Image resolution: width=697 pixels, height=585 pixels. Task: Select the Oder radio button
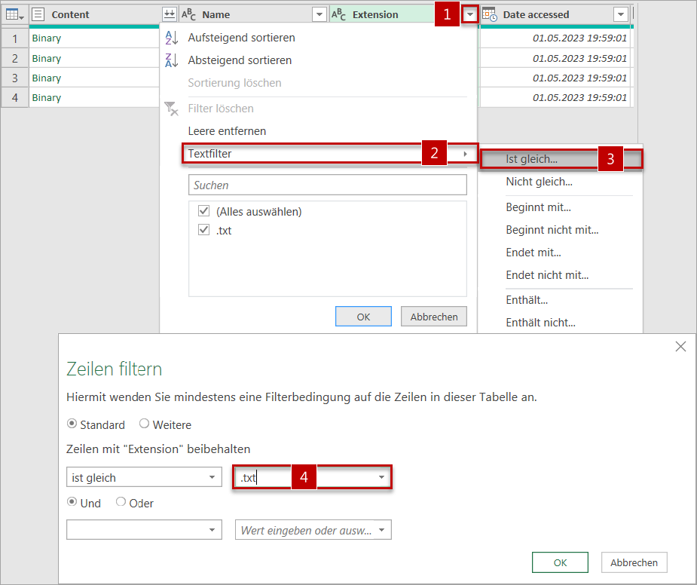pyautogui.click(x=121, y=503)
